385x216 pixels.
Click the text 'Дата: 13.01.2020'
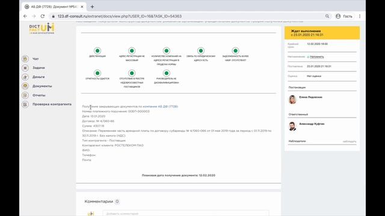[94, 116]
